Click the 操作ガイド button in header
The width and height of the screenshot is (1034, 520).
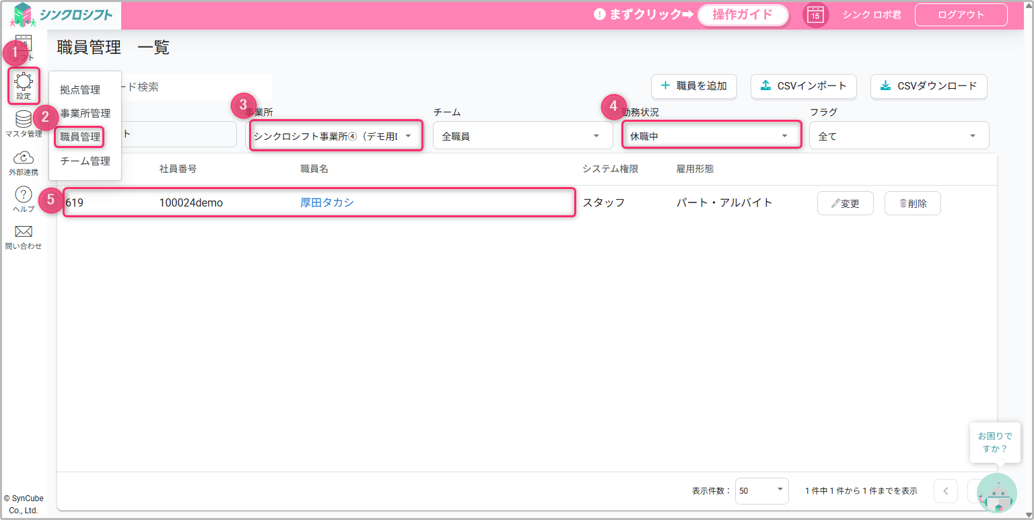coord(743,15)
